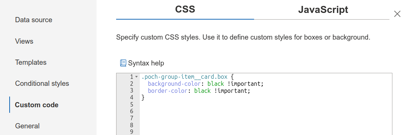Open the Conditional styles section
The width and height of the screenshot is (412, 135).
[x=42, y=84]
